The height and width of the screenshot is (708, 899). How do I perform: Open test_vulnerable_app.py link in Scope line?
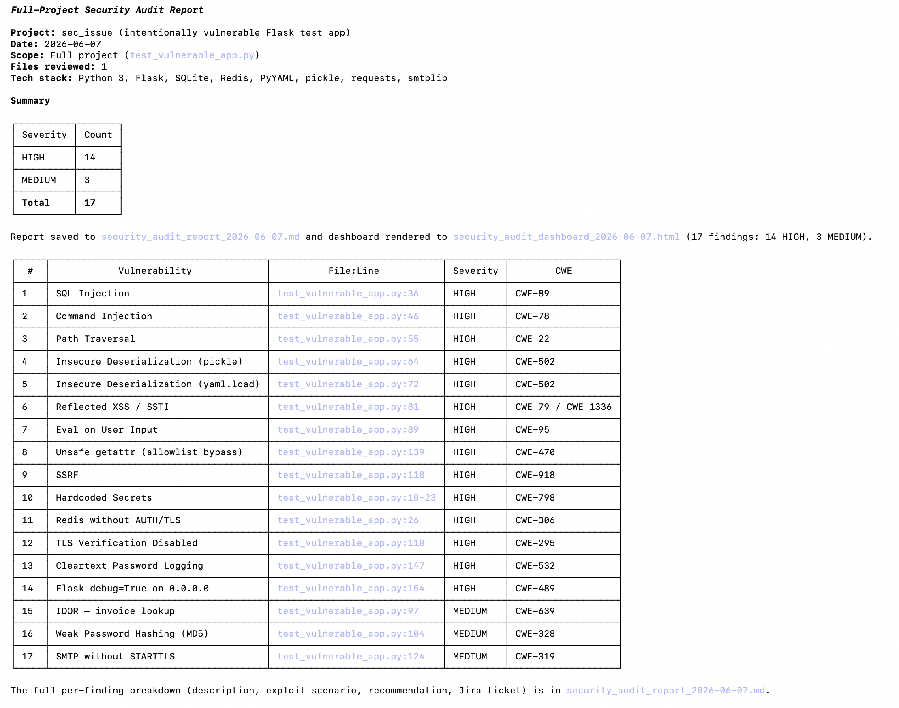[192, 55]
